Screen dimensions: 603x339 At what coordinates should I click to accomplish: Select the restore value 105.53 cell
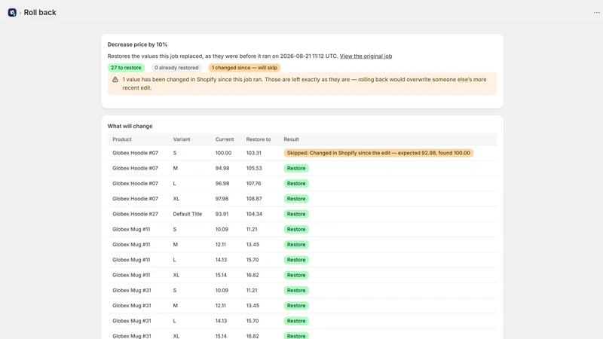tap(254, 168)
